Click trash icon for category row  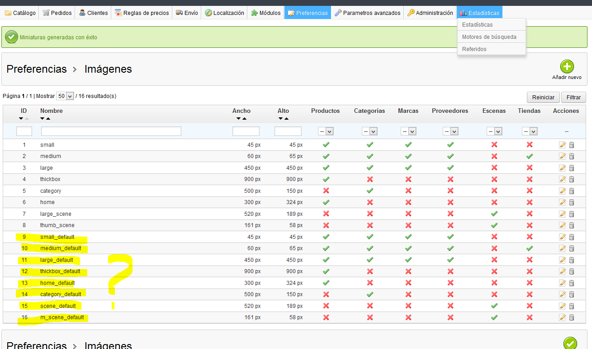pos(571,191)
